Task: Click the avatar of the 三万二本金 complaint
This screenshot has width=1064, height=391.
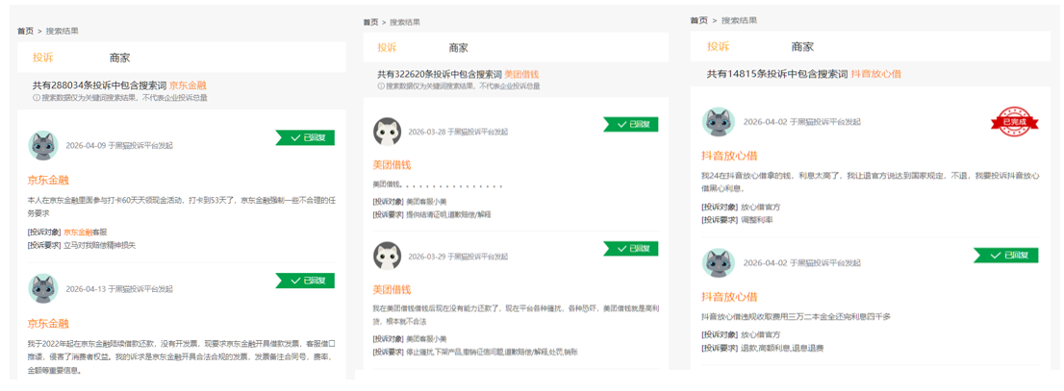Action: [x=718, y=262]
